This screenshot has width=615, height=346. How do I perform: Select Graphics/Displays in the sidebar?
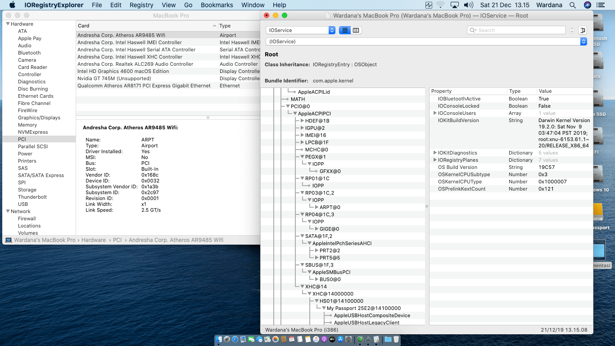[x=39, y=118]
